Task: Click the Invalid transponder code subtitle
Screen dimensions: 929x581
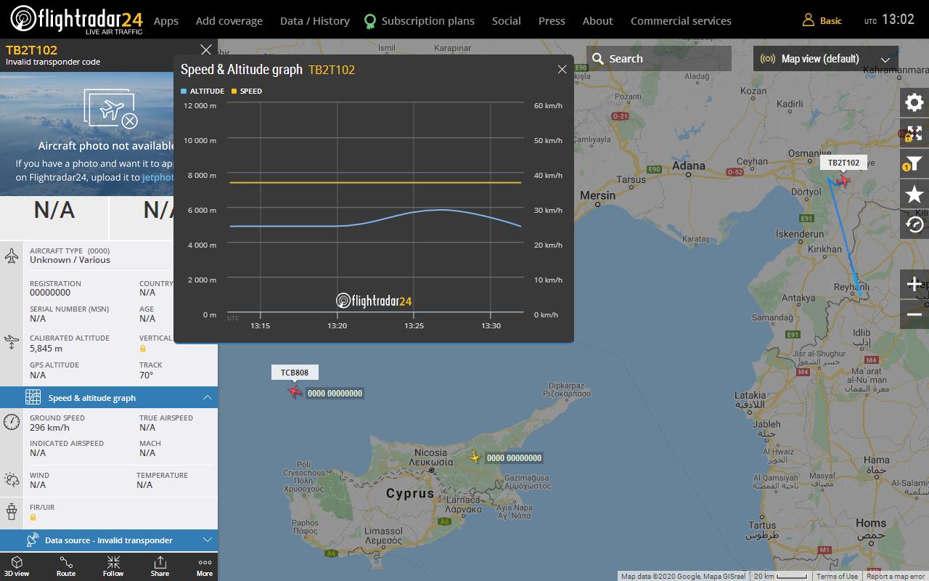Action: pyautogui.click(x=53, y=62)
